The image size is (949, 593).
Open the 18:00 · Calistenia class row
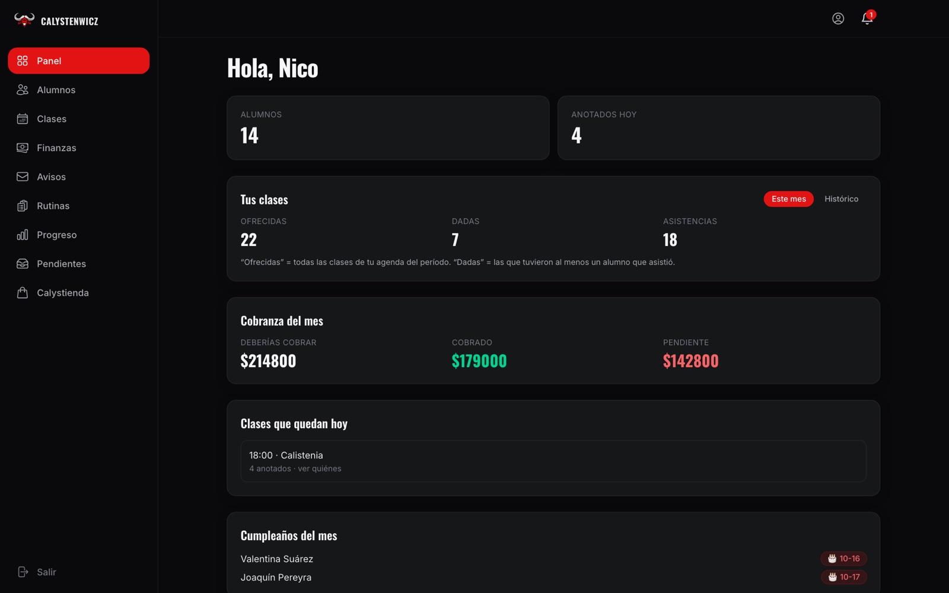553,461
